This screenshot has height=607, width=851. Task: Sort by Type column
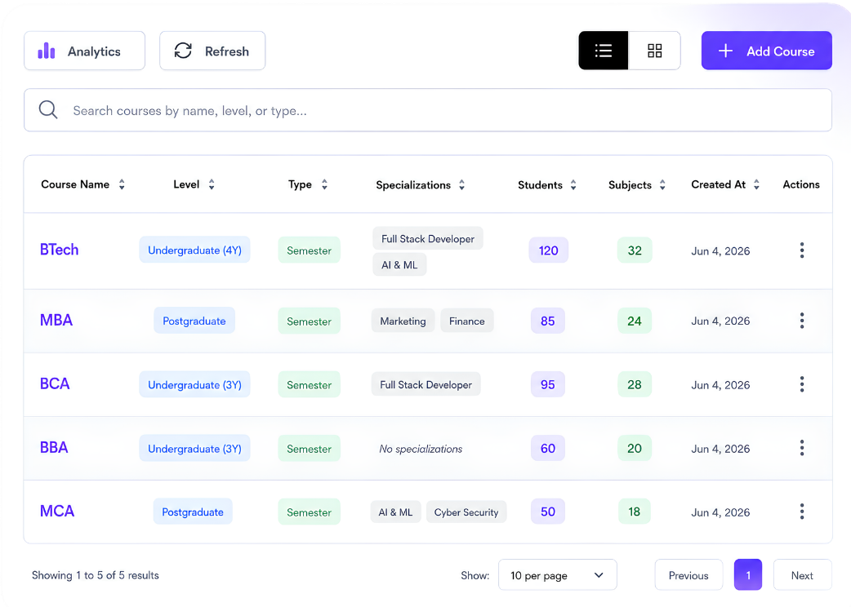[x=308, y=185]
